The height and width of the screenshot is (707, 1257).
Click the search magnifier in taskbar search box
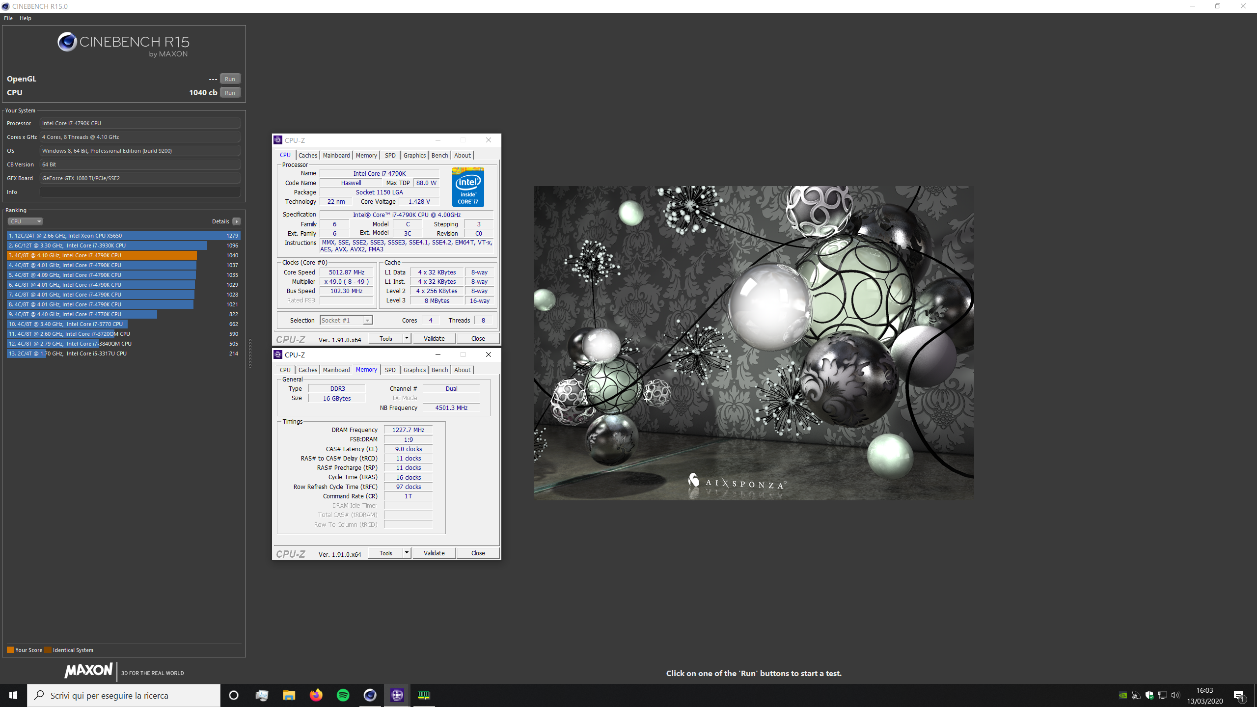[x=39, y=695]
